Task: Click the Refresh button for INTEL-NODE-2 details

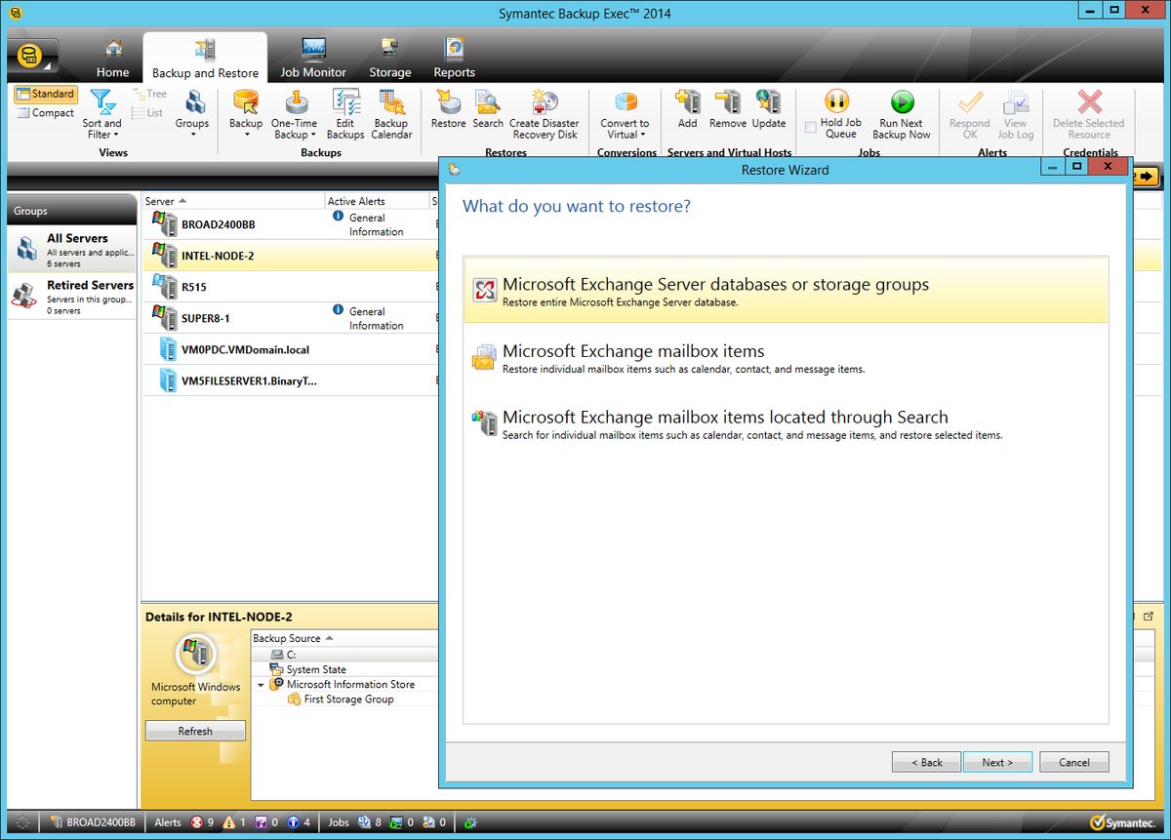Action: [x=195, y=730]
